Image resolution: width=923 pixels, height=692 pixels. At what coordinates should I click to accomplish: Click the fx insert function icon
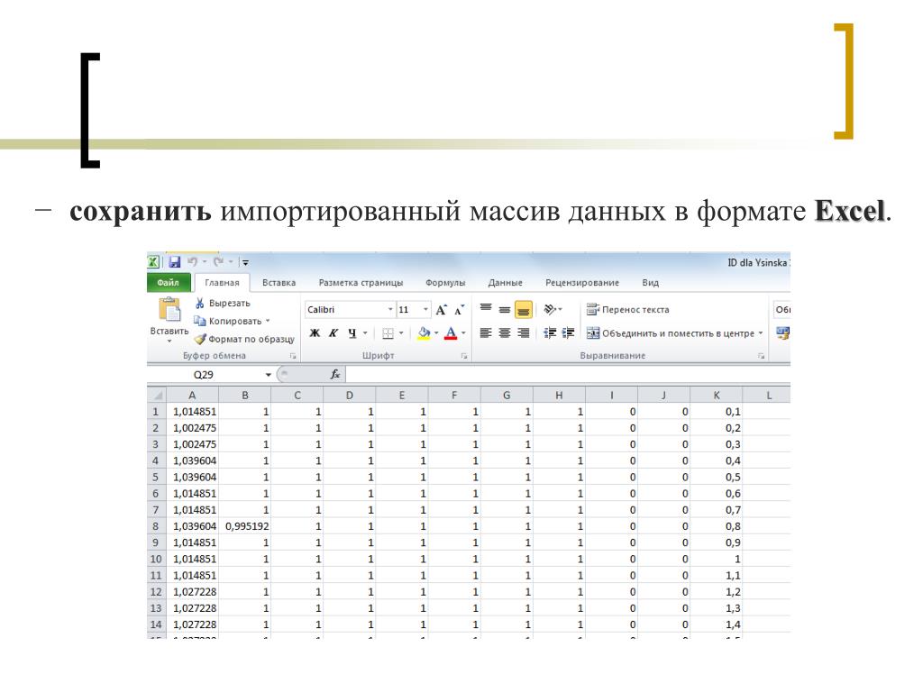coord(335,374)
